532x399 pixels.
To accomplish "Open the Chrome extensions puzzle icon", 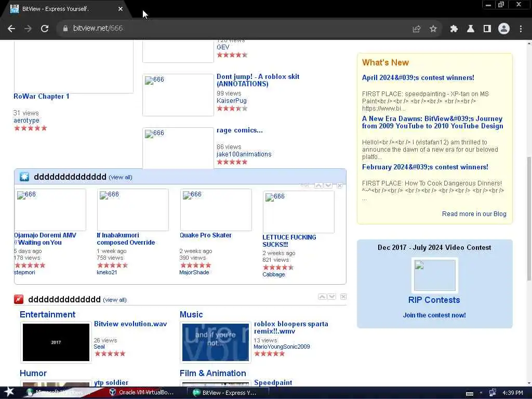I will [x=454, y=29].
